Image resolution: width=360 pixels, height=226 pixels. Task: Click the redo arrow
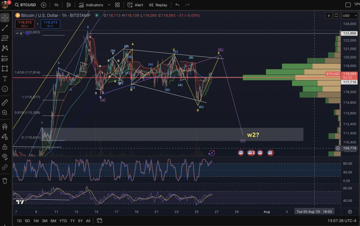187,5
